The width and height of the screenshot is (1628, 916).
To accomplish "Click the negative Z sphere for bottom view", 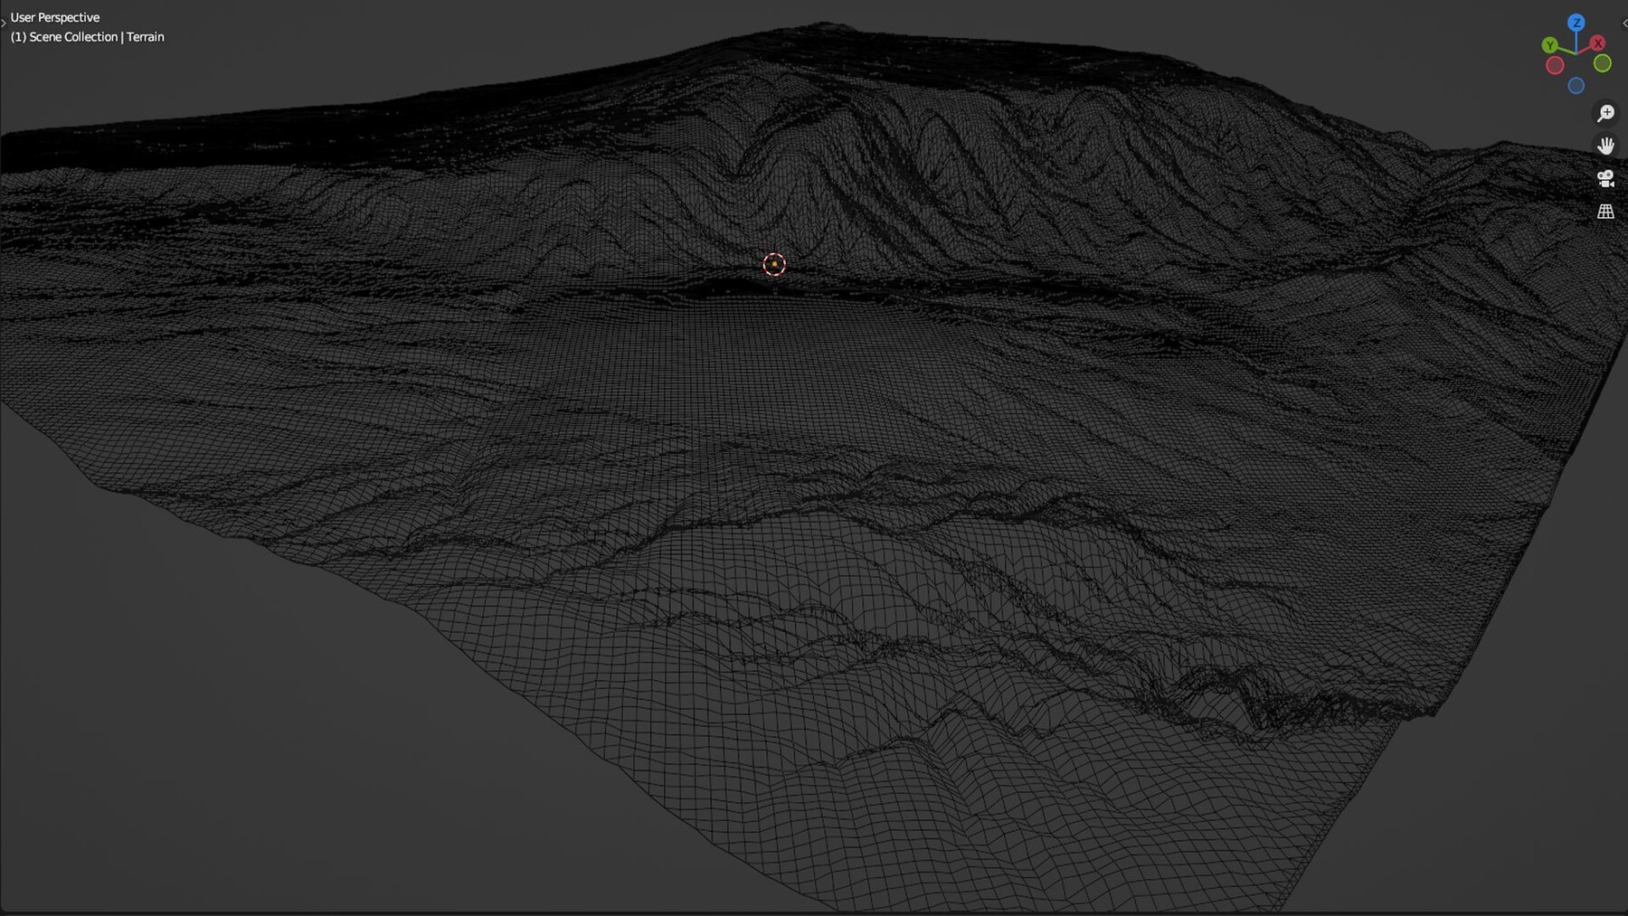I will (1576, 85).
